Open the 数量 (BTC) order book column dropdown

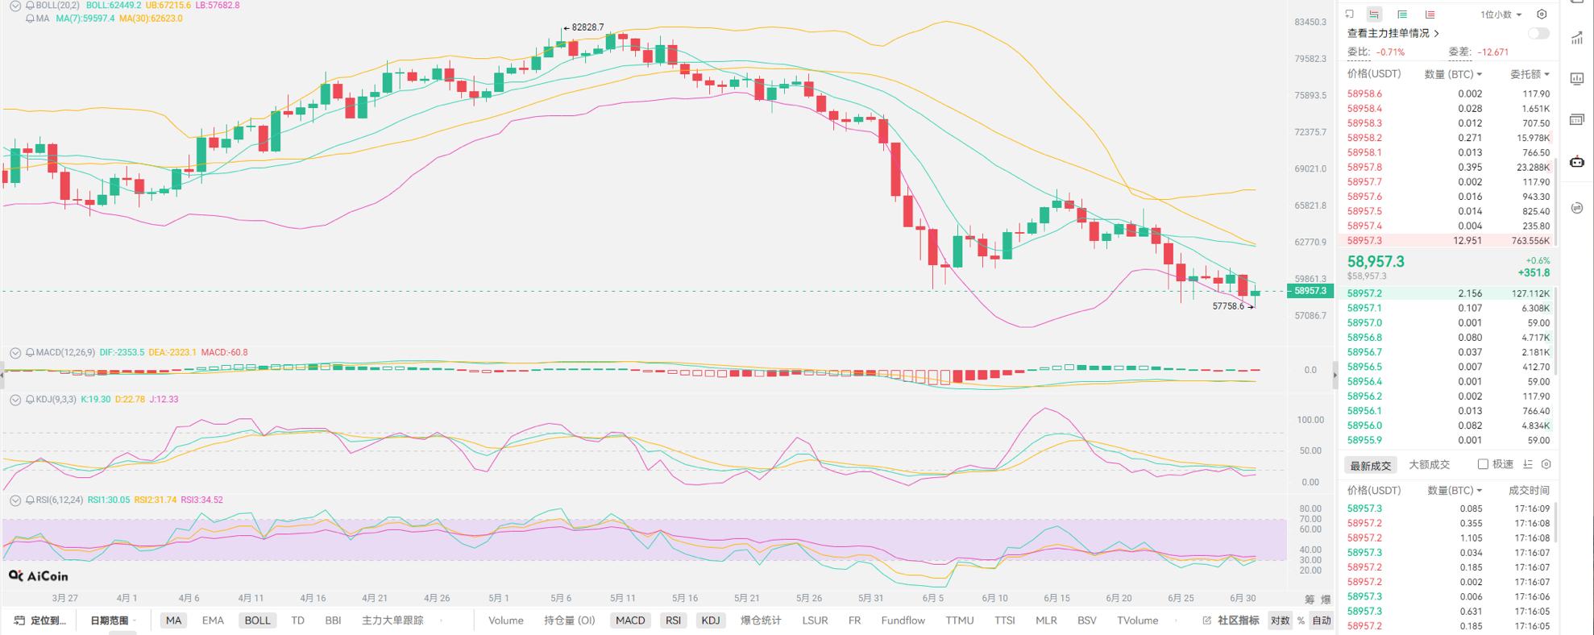point(1453,74)
